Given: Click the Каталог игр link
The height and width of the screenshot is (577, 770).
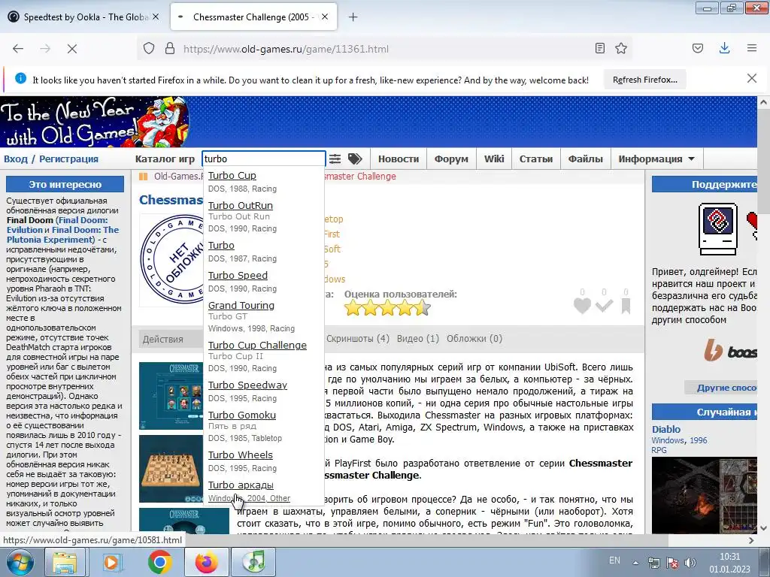Looking at the screenshot, I should (x=165, y=159).
